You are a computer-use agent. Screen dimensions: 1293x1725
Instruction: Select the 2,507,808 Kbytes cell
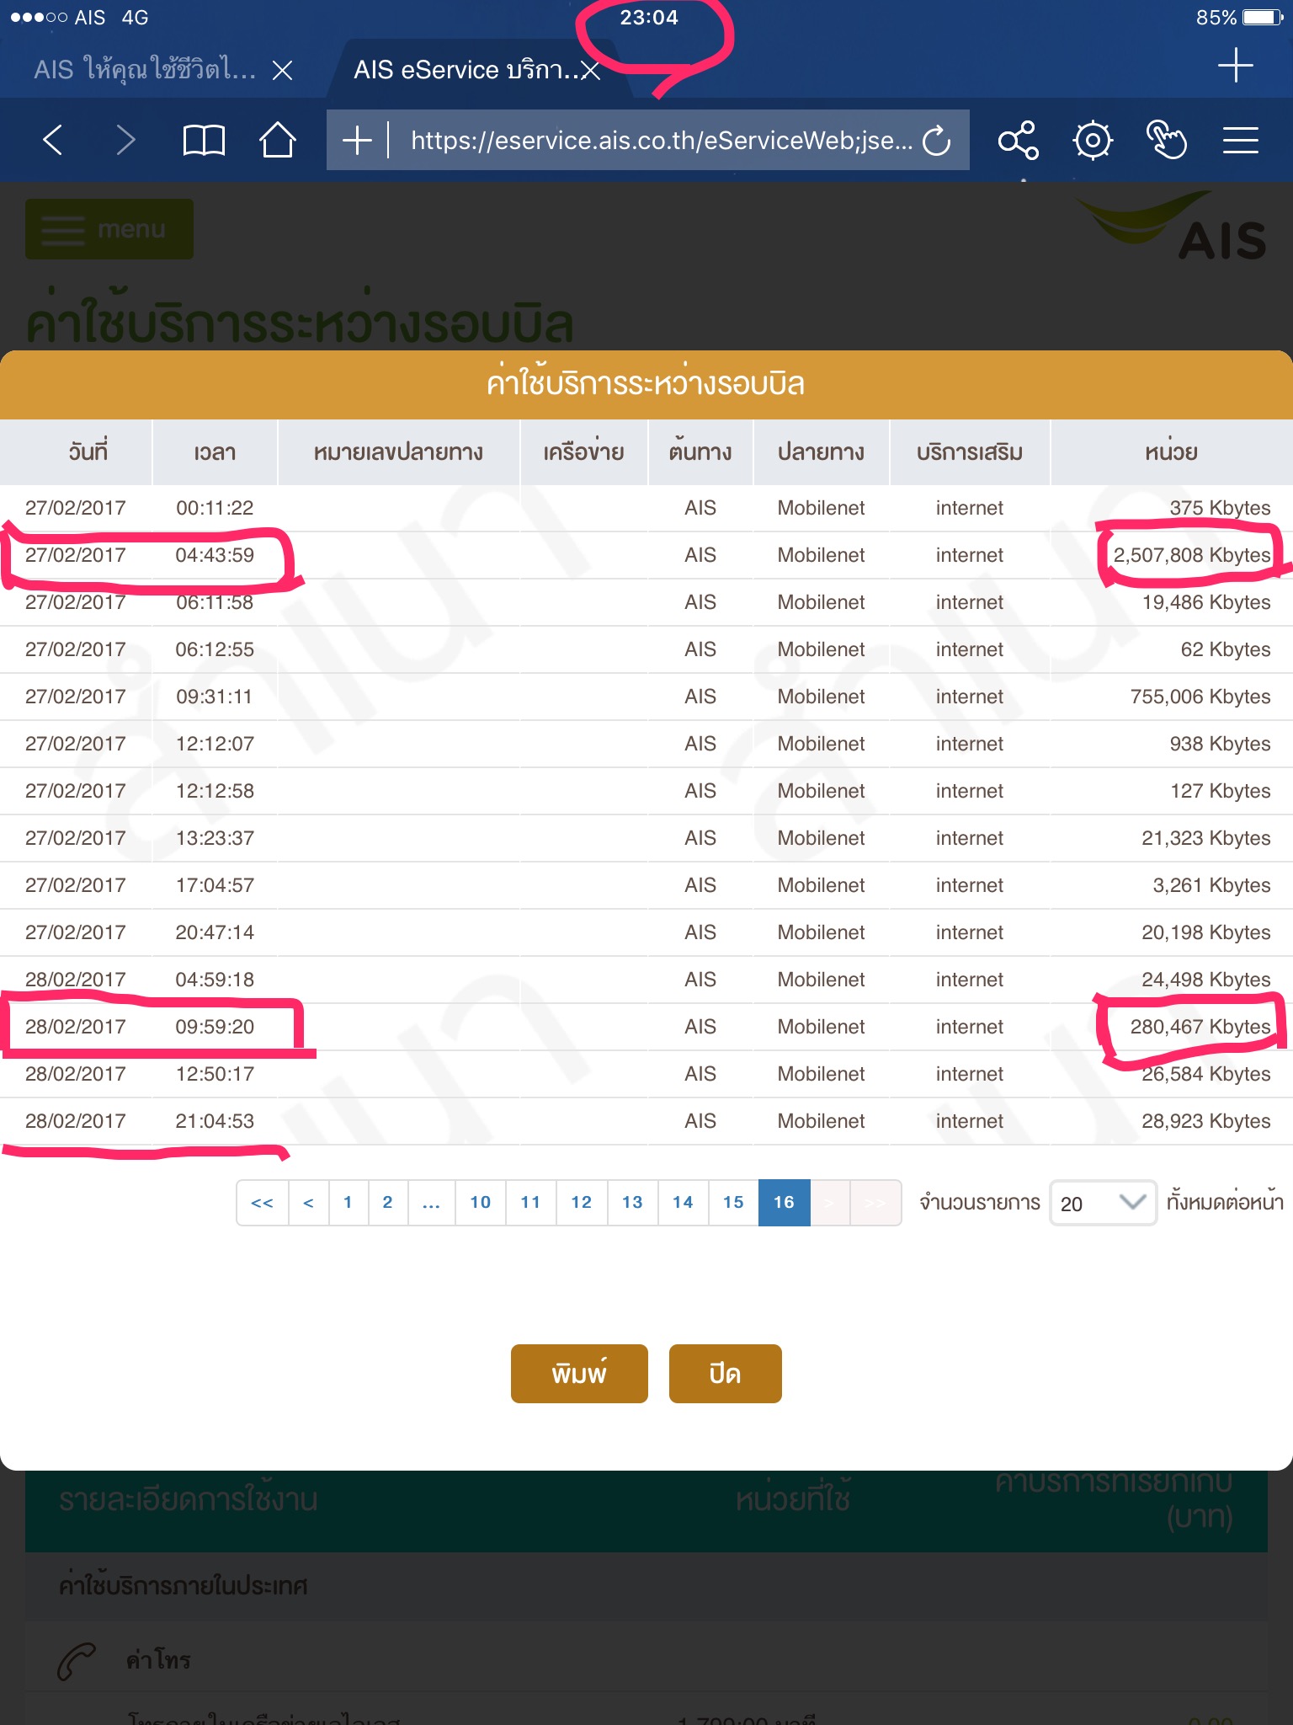(x=1192, y=555)
